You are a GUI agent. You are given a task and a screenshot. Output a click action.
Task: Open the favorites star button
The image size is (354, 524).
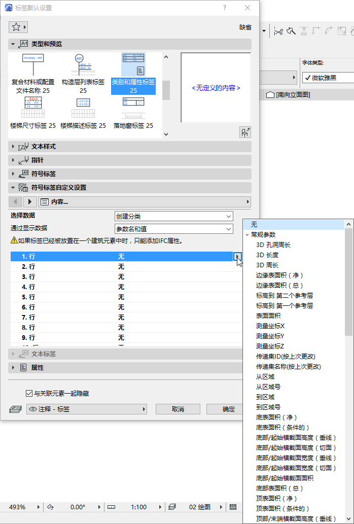18,27
